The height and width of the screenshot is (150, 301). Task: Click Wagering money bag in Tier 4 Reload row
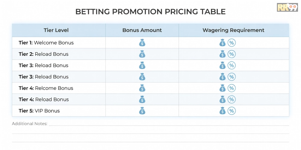222,100
